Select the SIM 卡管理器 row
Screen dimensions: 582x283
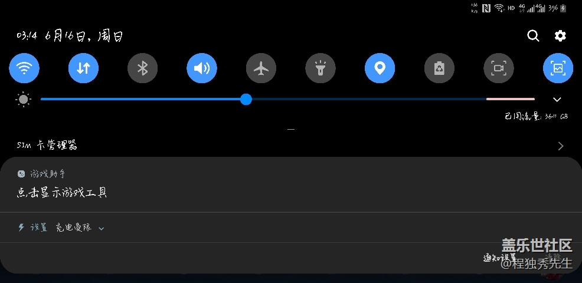[x=291, y=146]
